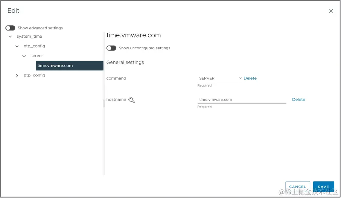Click the time.vmware.com page heading
Screen dimensions: 341x198
coord(134,35)
